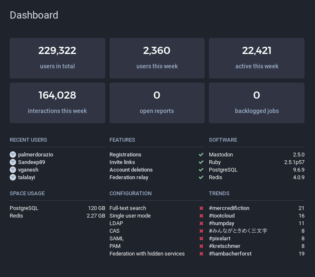
Task: Click the 2.27 GB Redis usage value
Action: coord(96,215)
